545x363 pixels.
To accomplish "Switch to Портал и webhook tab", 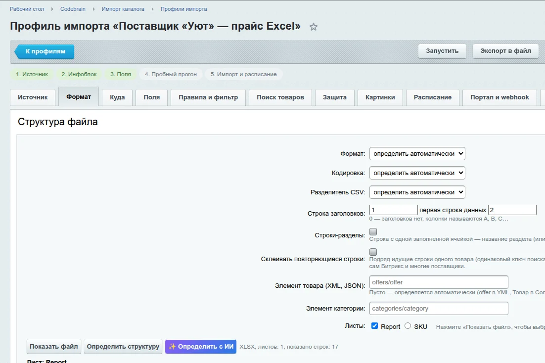I will coord(500,97).
